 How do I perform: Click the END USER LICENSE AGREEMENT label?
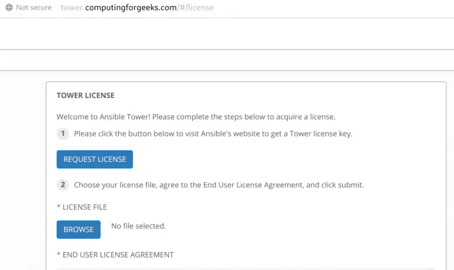click(118, 255)
